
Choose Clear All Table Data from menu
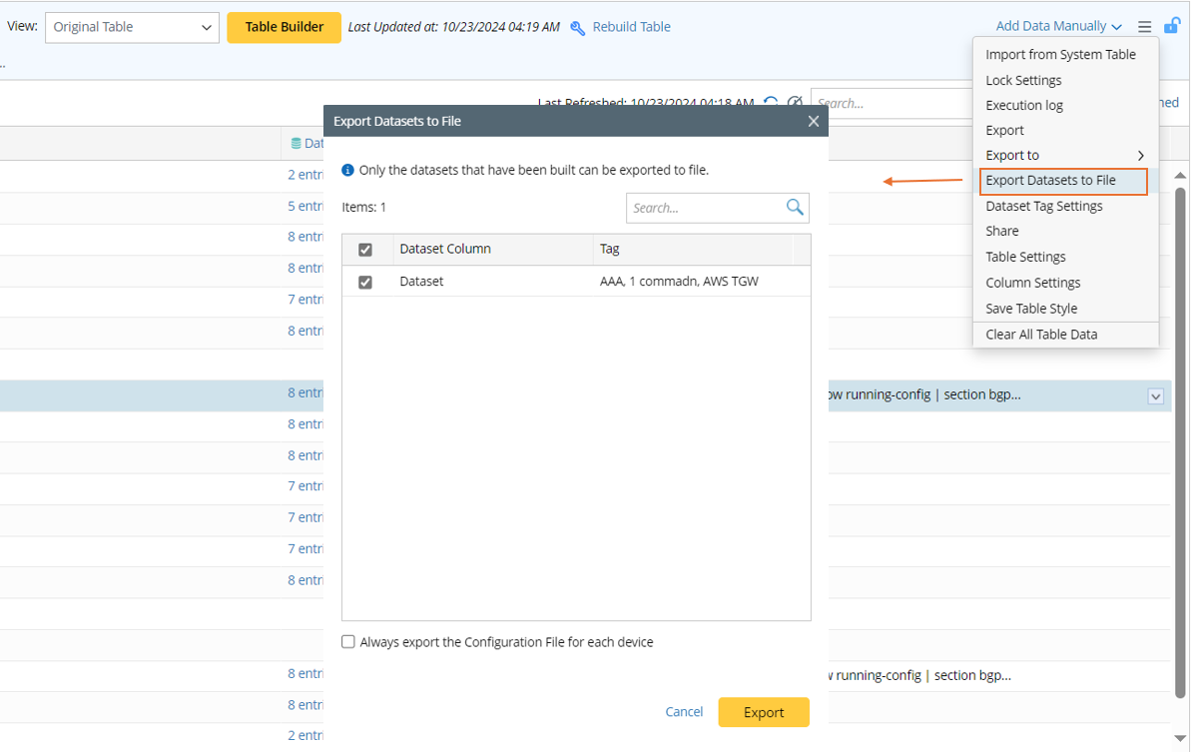tap(1041, 335)
